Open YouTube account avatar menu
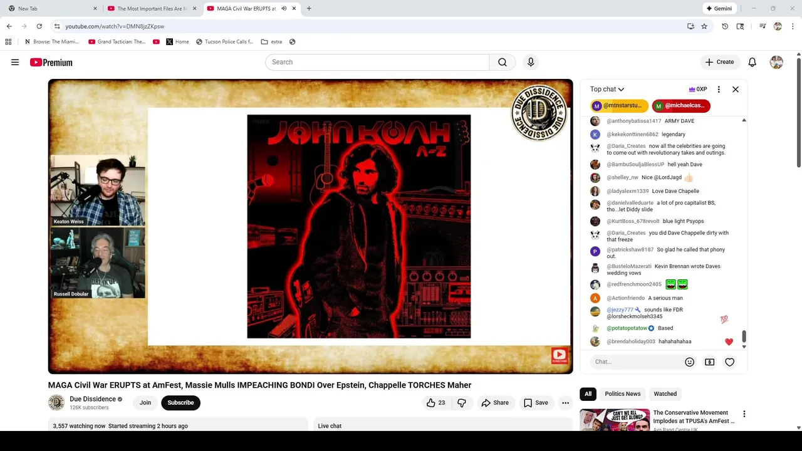The image size is (802, 451). tap(776, 62)
